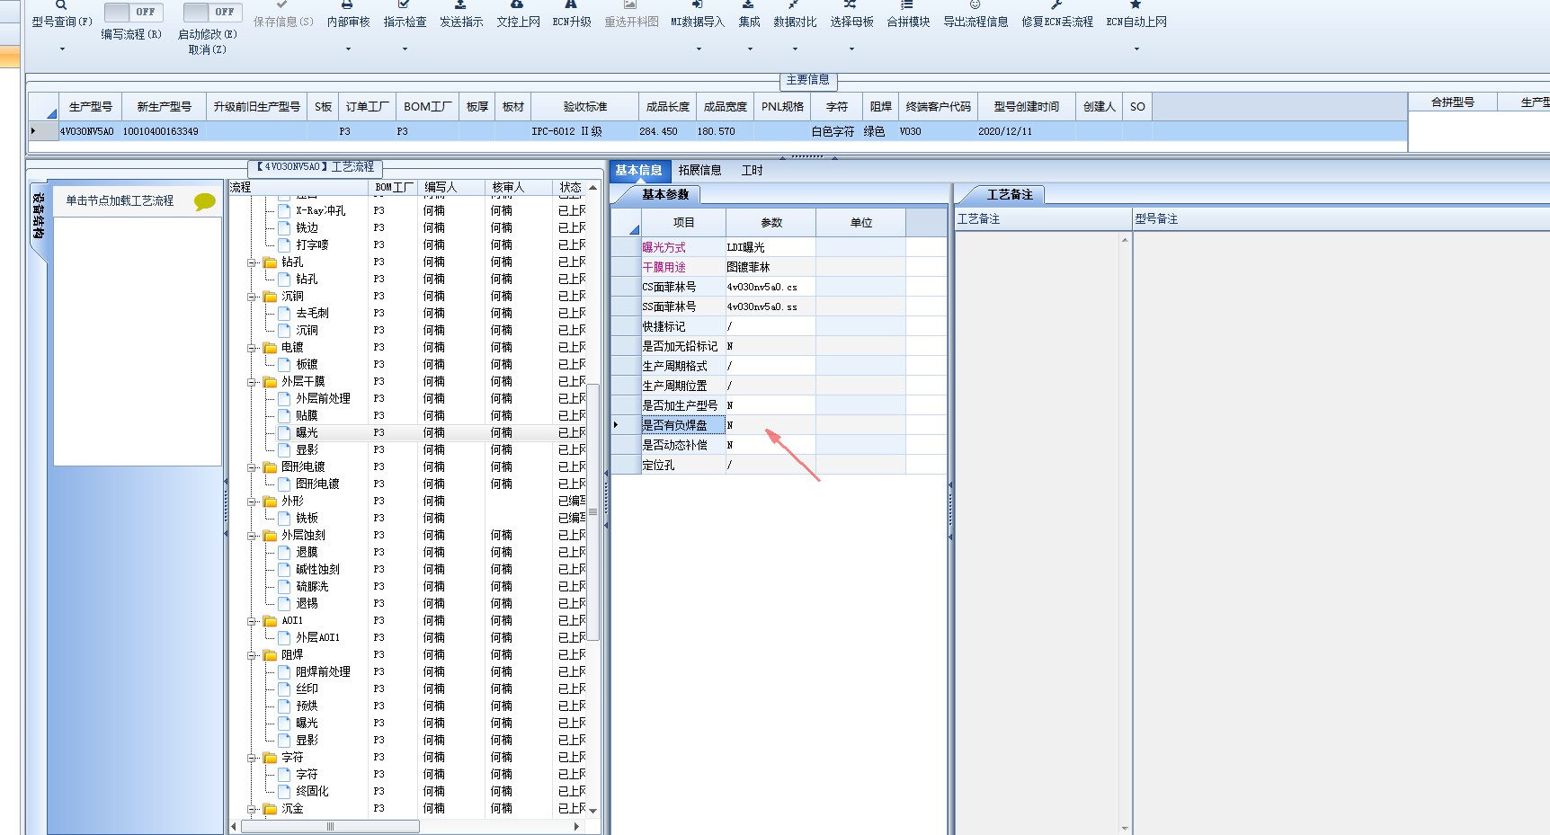Select the 外层AOI1 tree item
Viewport: 1550px width, 835px height.
pyautogui.click(x=317, y=638)
